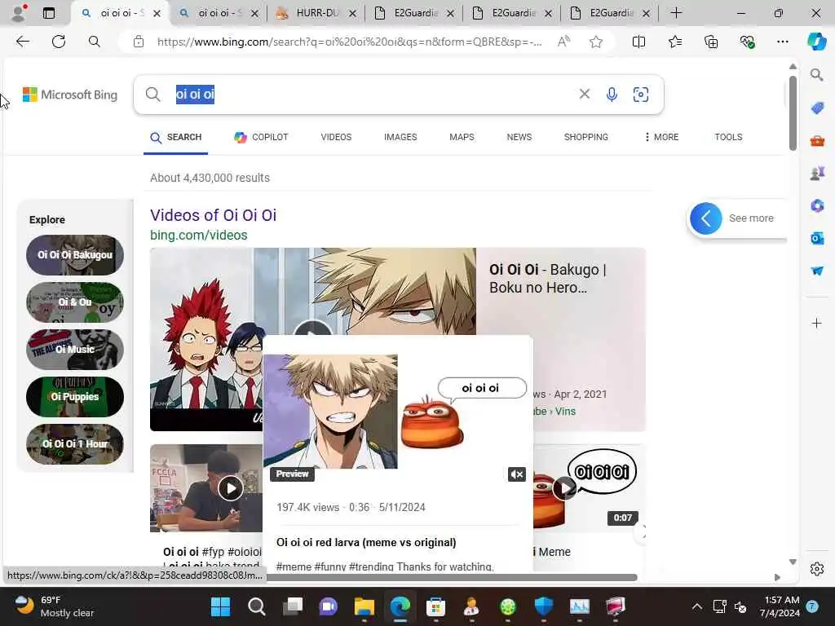Open the Videos of Oi Oi Oi link
Image resolution: width=835 pixels, height=626 pixels.
213,215
